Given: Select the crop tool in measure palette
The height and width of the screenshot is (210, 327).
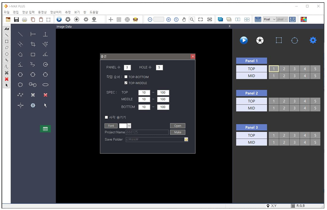Looking at the screenshot, I should (33, 44).
